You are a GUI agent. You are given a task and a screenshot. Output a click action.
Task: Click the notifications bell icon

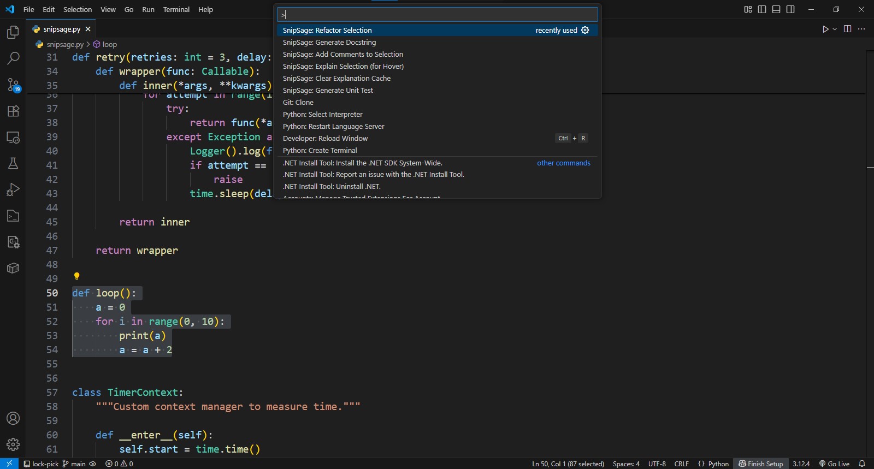(862, 464)
